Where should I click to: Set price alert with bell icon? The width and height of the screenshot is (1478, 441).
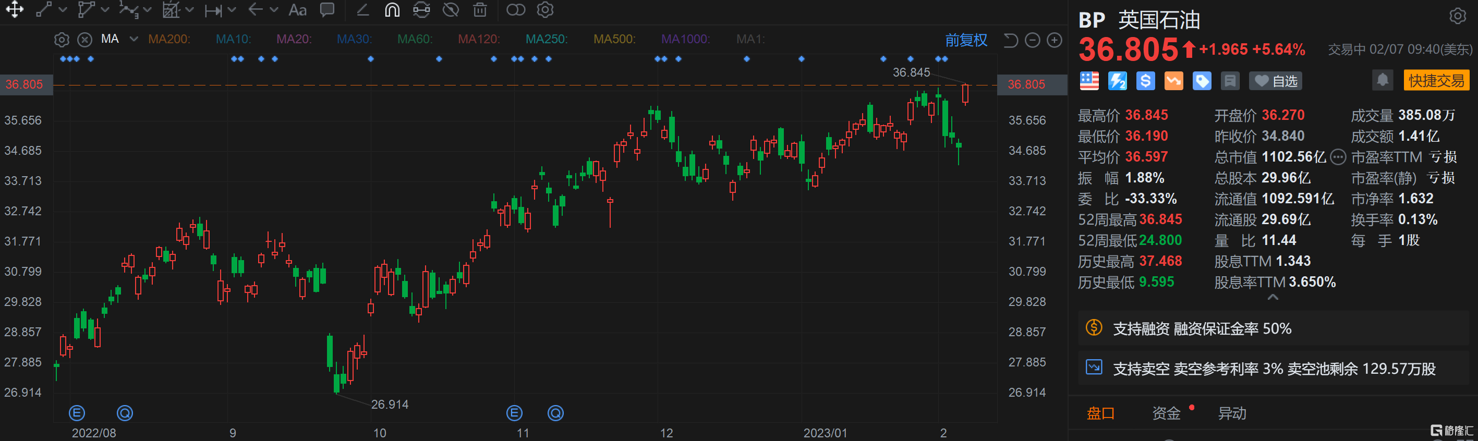[1382, 80]
